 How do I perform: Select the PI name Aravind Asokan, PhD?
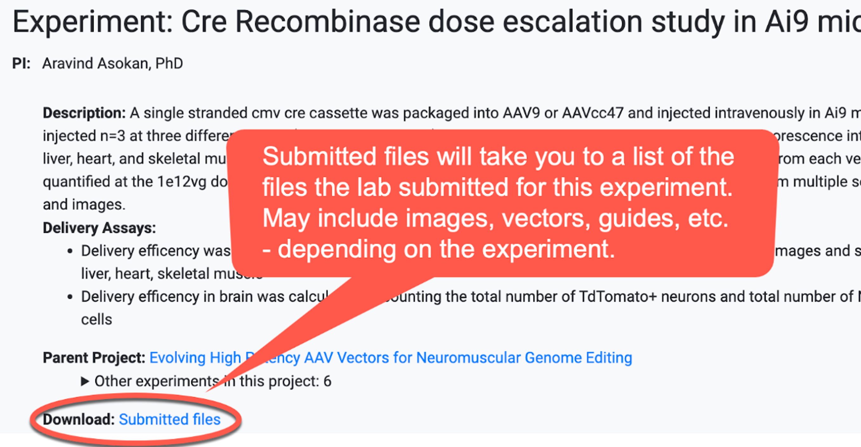[112, 63]
